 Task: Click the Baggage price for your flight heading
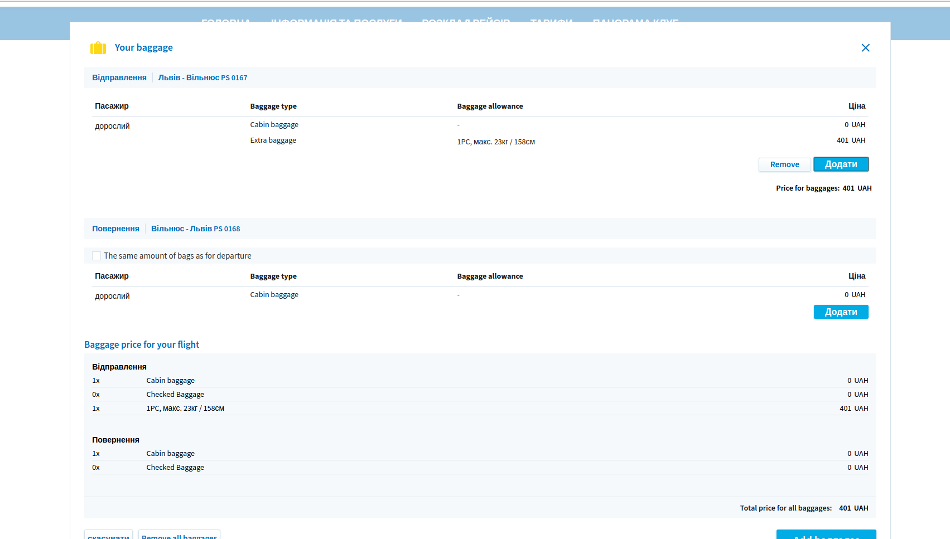(x=142, y=344)
